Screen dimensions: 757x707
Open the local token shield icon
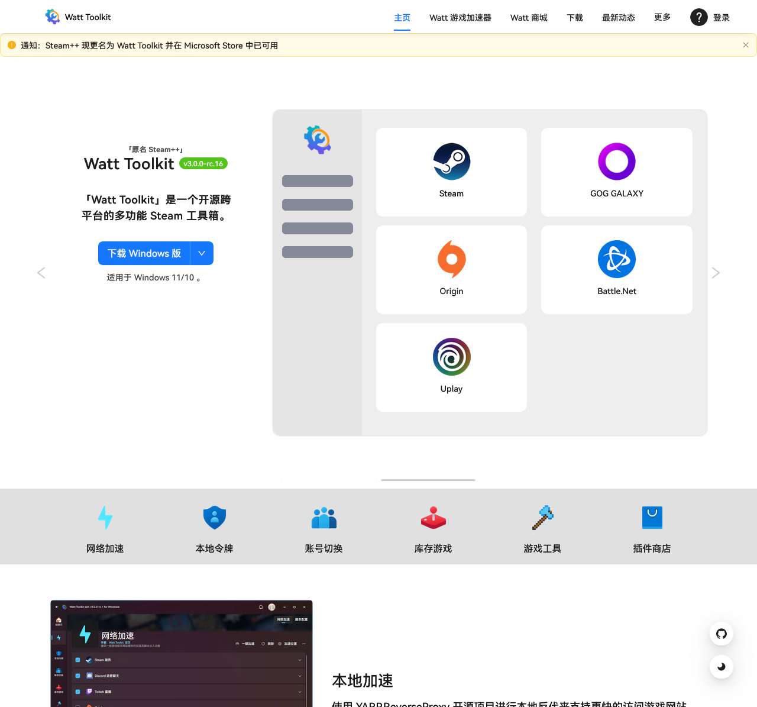tap(215, 518)
